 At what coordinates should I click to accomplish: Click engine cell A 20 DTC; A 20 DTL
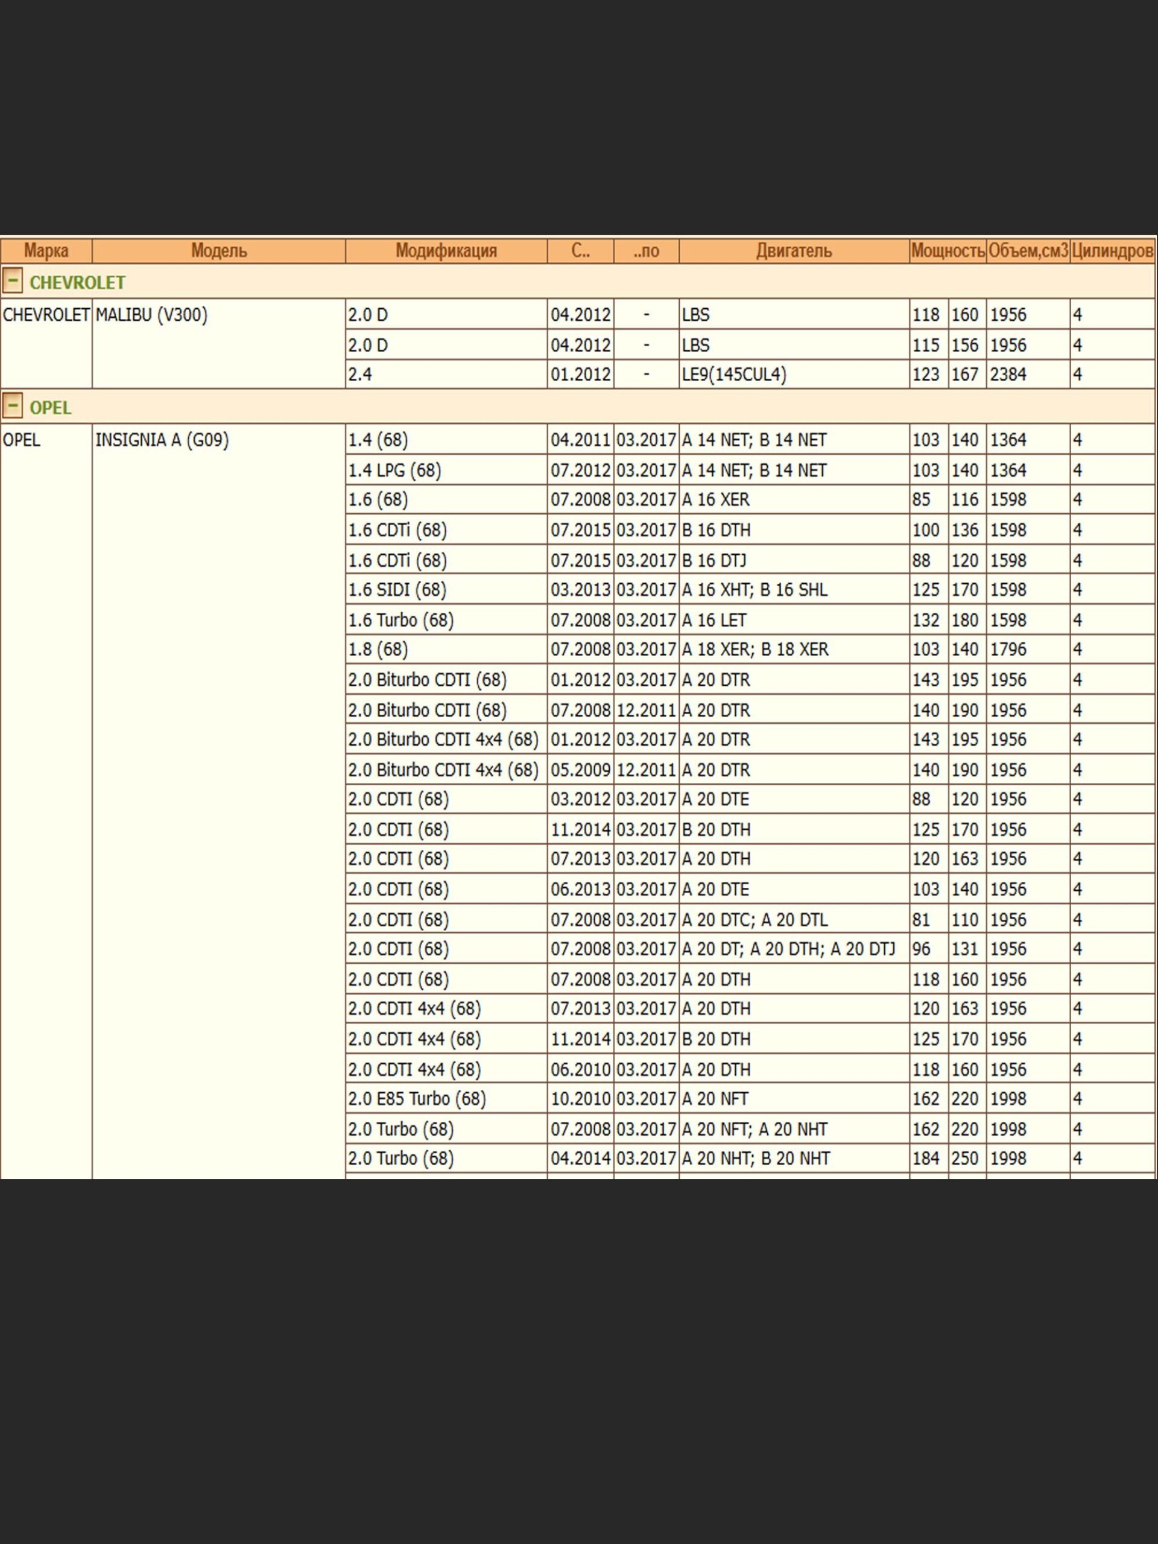point(755,920)
